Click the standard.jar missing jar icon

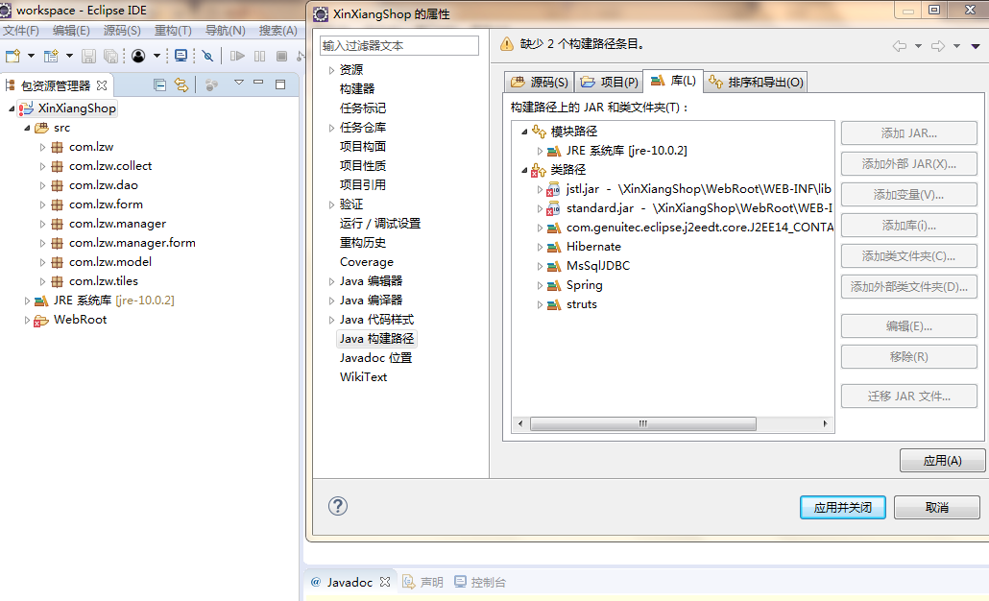(x=554, y=208)
